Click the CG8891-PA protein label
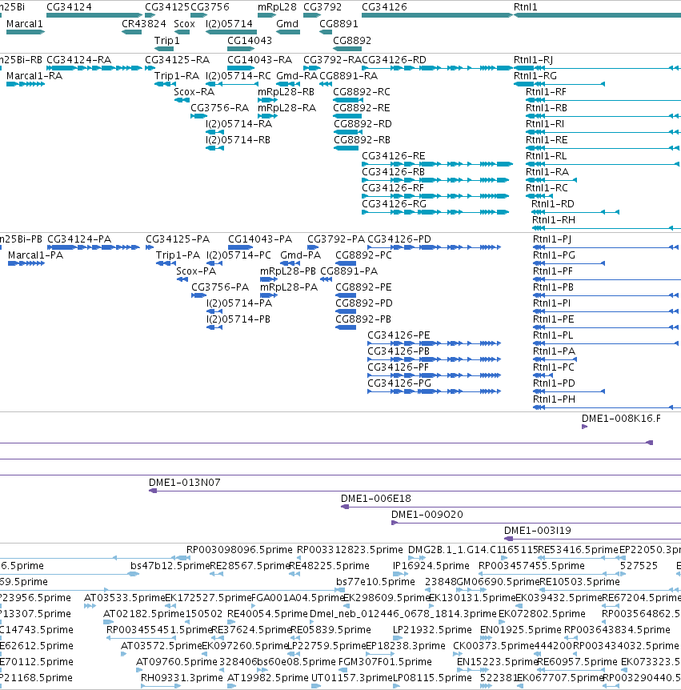The image size is (681, 690). (349, 271)
